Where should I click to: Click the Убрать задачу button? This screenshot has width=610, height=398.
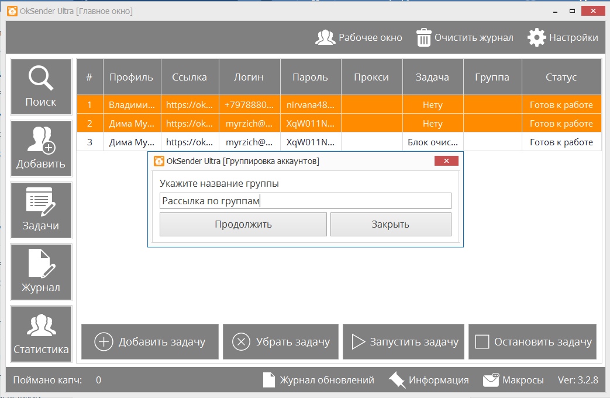coord(281,342)
